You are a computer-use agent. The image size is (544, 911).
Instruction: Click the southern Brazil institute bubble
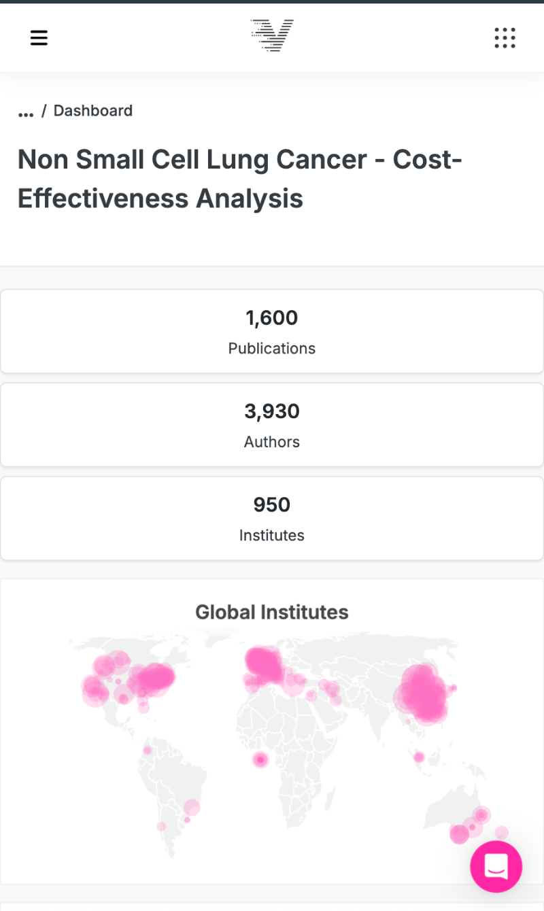point(192,808)
